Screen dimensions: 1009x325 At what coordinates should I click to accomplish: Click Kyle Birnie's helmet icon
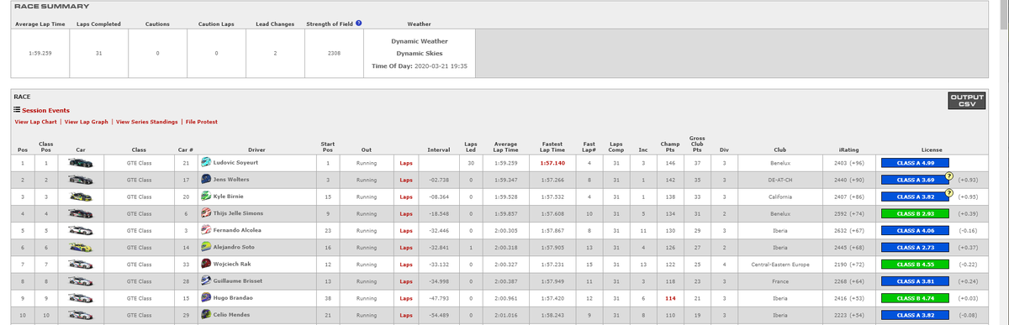[206, 196]
